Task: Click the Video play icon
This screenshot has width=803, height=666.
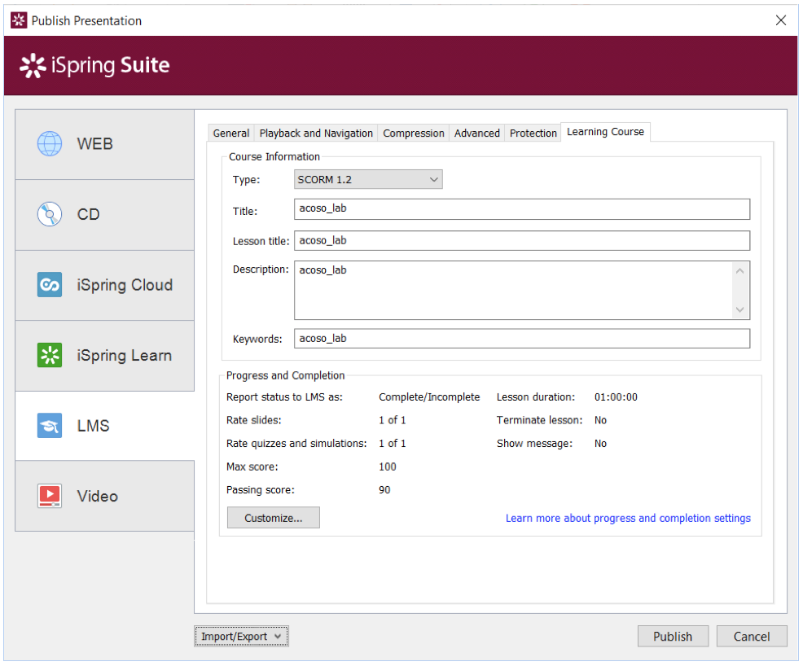Action: coord(50,496)
